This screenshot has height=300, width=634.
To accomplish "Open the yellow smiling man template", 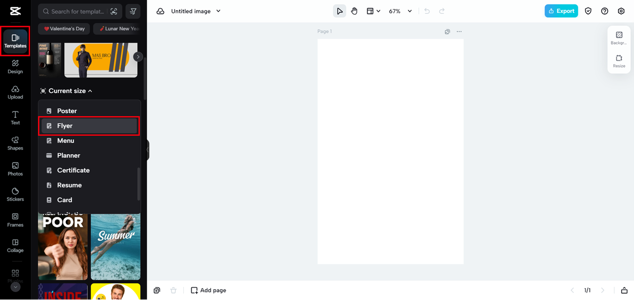I will [116, 292].
